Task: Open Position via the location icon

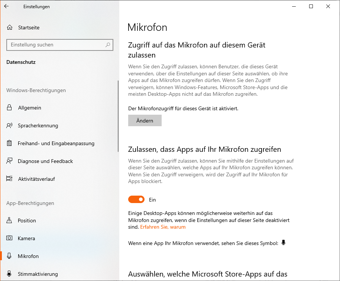Action: click(x=9, y=220)
